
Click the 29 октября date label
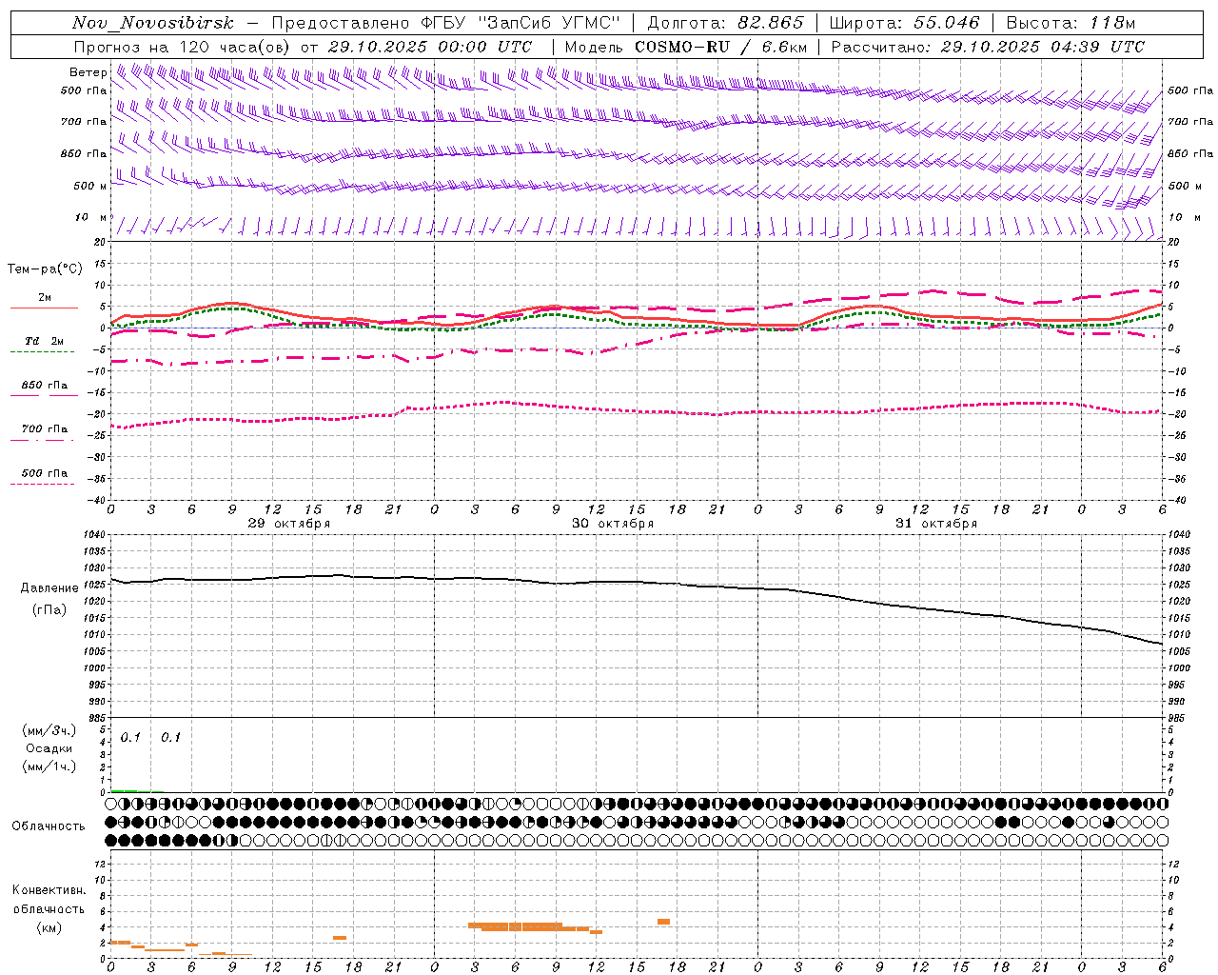tap(289, 524)
